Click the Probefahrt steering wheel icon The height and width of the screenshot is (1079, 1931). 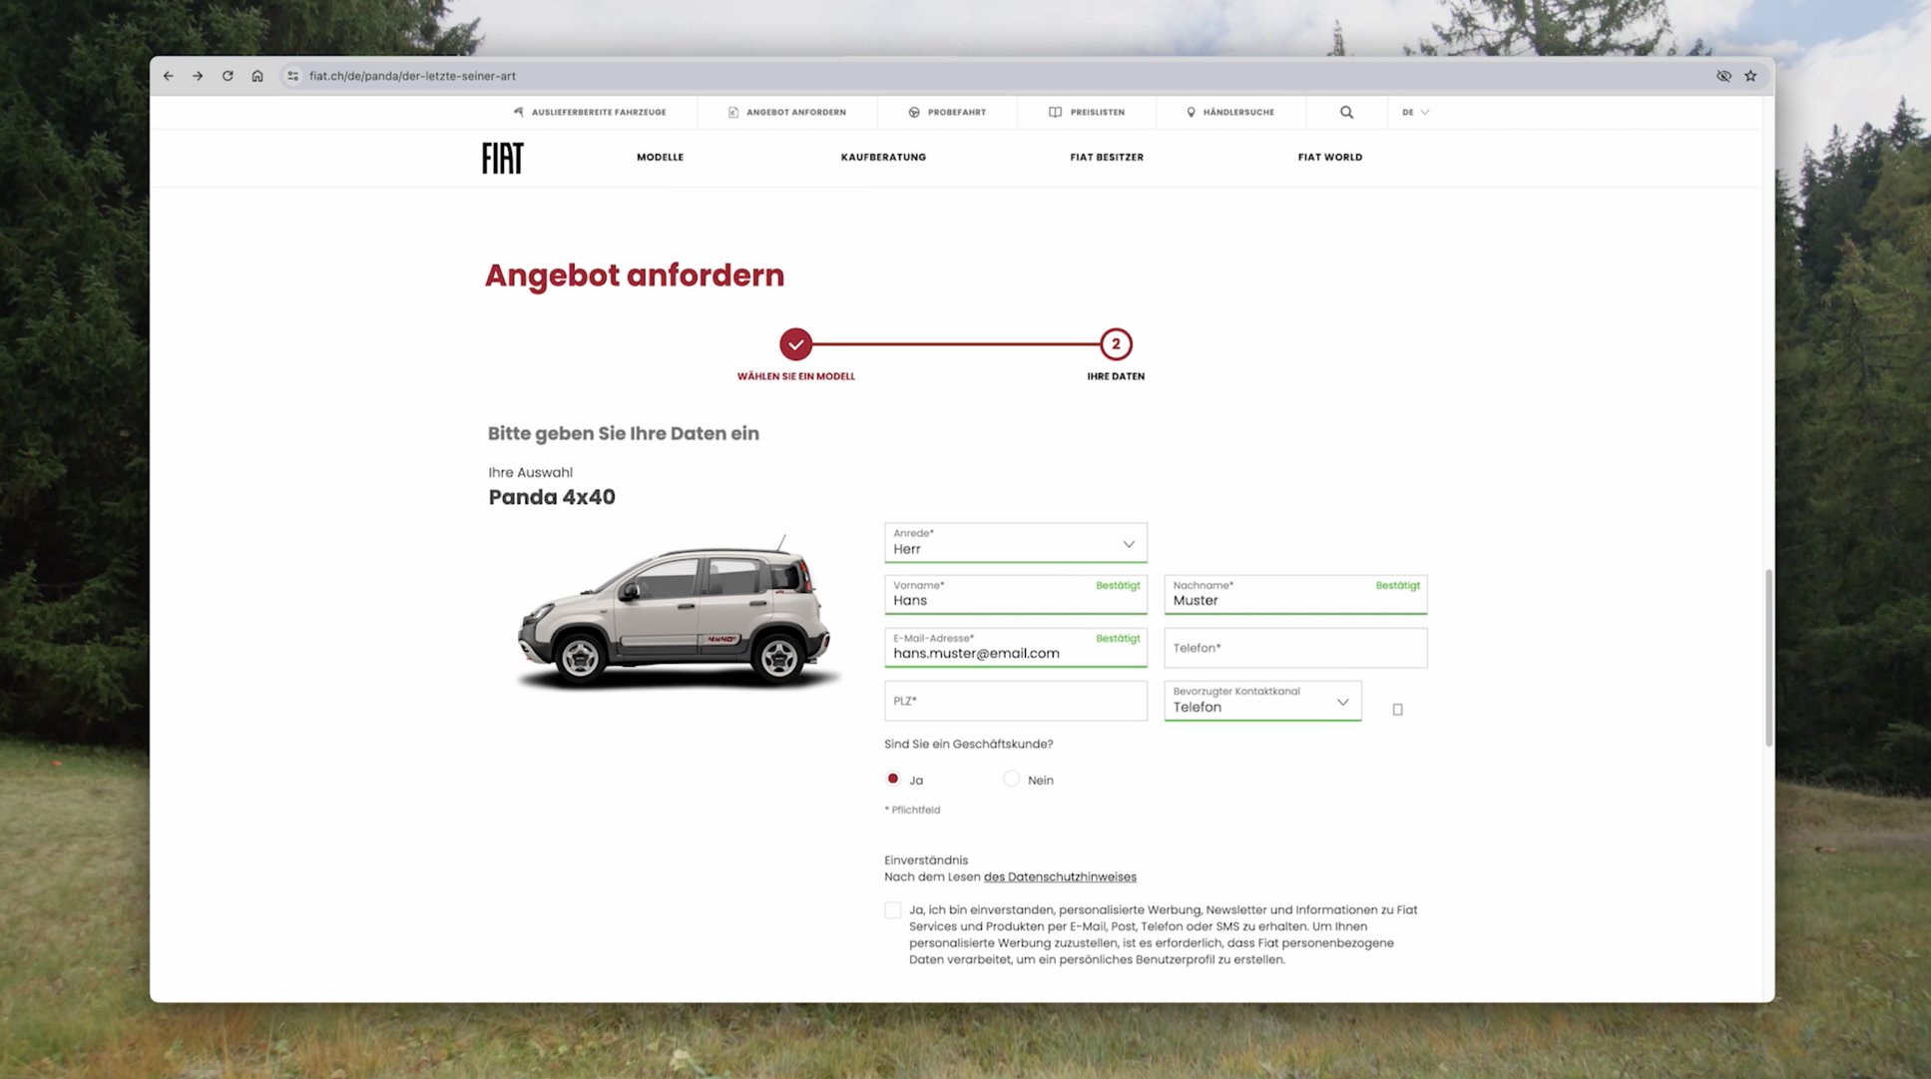coord(913,112)
